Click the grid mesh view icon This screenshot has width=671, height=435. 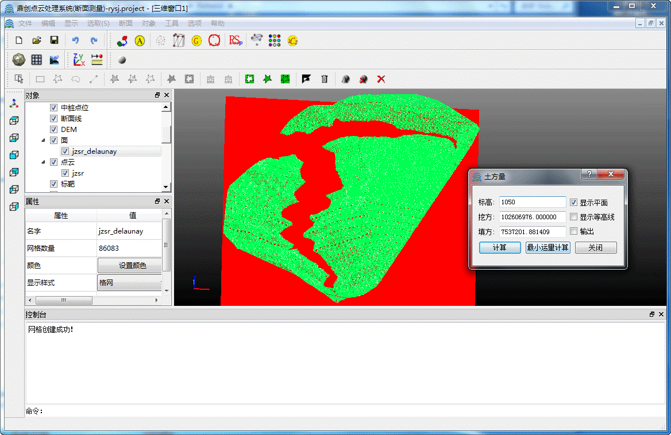pyautogui.click(x=37, y=60)
